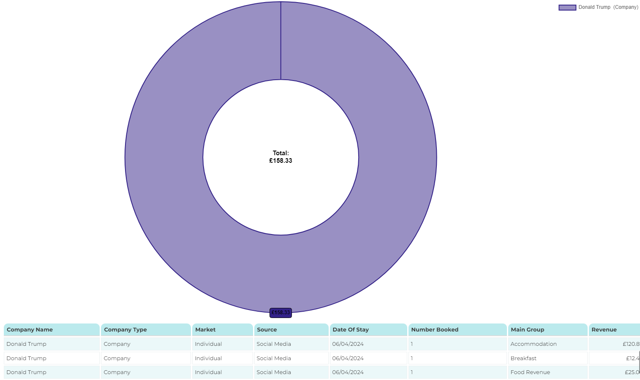
Task: Click the Total £158.33 center text
Action: [281, 157]
